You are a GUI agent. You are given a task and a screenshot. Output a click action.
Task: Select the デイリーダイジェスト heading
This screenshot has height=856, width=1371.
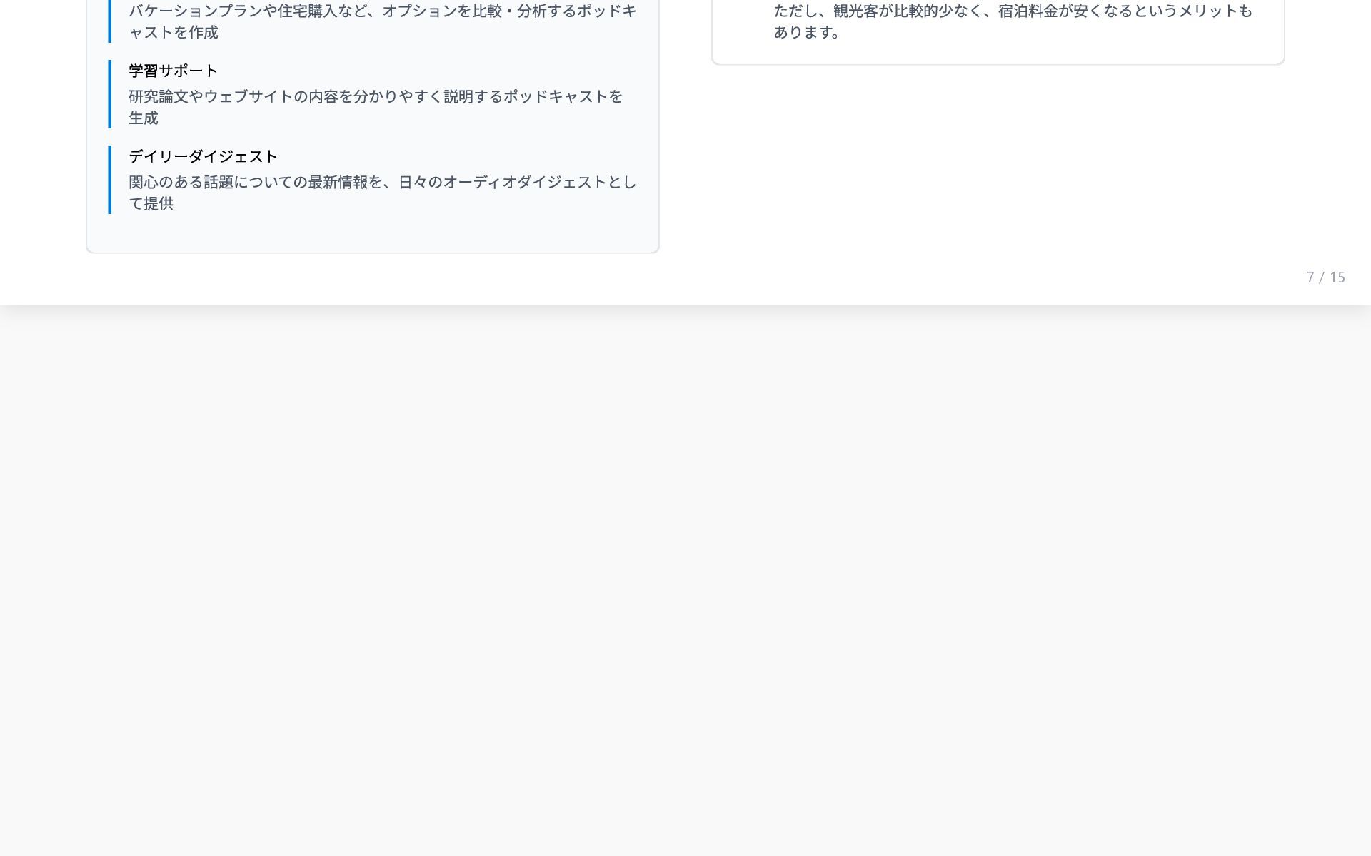[203, 156]
